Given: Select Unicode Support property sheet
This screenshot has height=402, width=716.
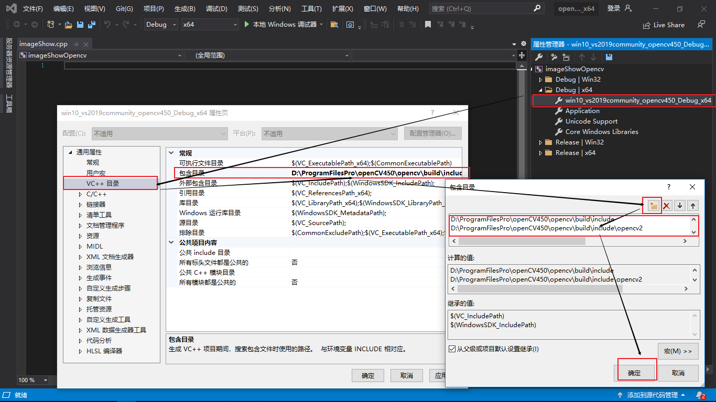Looking at the screenshot, I should tap(591, 121).
